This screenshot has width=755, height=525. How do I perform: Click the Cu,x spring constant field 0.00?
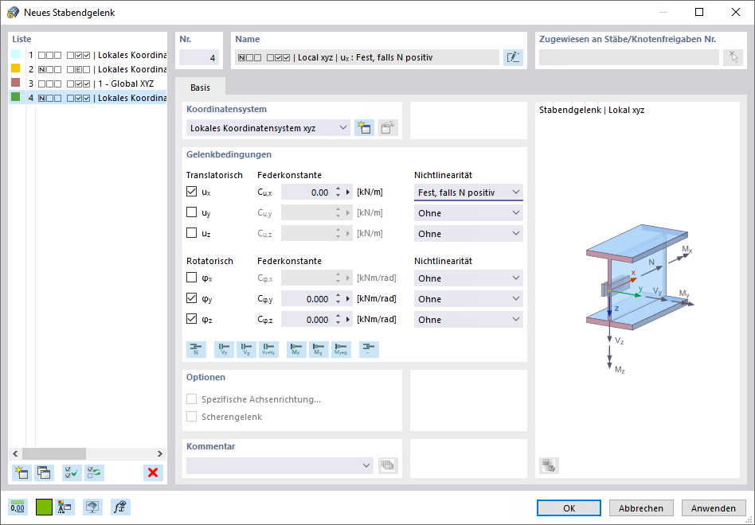307,192
